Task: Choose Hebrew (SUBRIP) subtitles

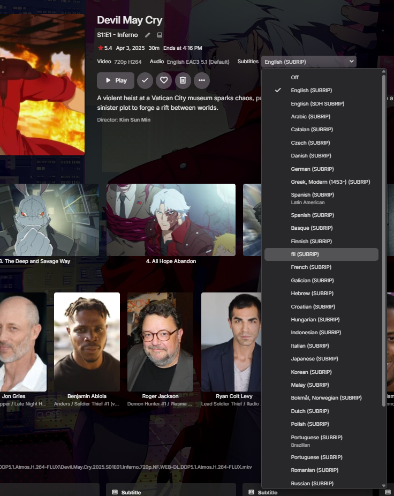Action: tap(321, 293)
